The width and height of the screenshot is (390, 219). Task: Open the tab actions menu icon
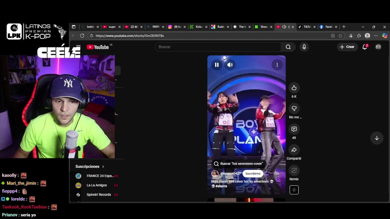tap(73, 27)
